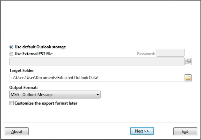Open the PST file browse icon

tap(188, 61)
